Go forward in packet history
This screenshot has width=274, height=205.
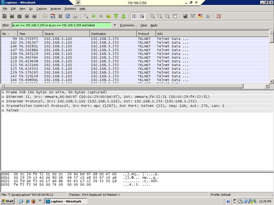pyautogui.click(x=101, y=16)
